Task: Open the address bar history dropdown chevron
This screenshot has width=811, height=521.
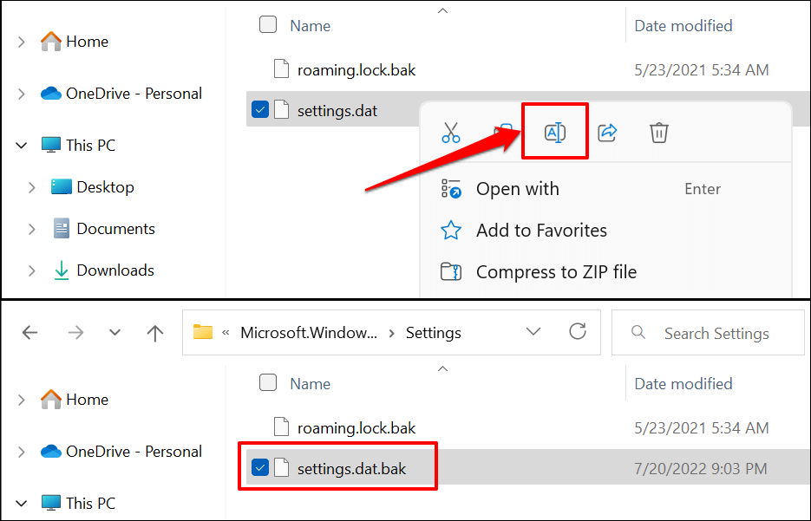Action: [x=533, y=333]
